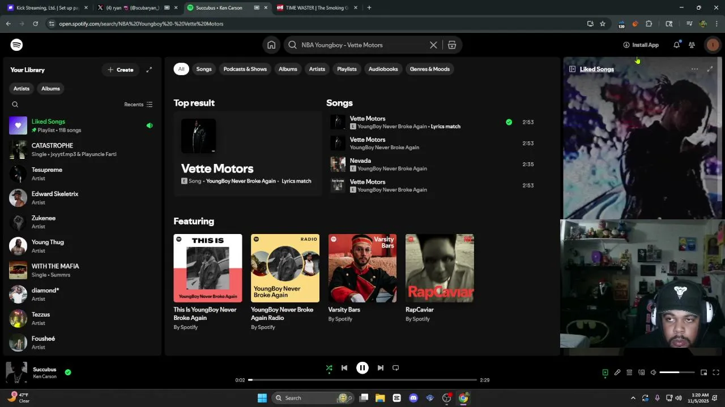Toggle liked checkmark for Succubus
Screen dimensions: 725x407
pos(68,372)
